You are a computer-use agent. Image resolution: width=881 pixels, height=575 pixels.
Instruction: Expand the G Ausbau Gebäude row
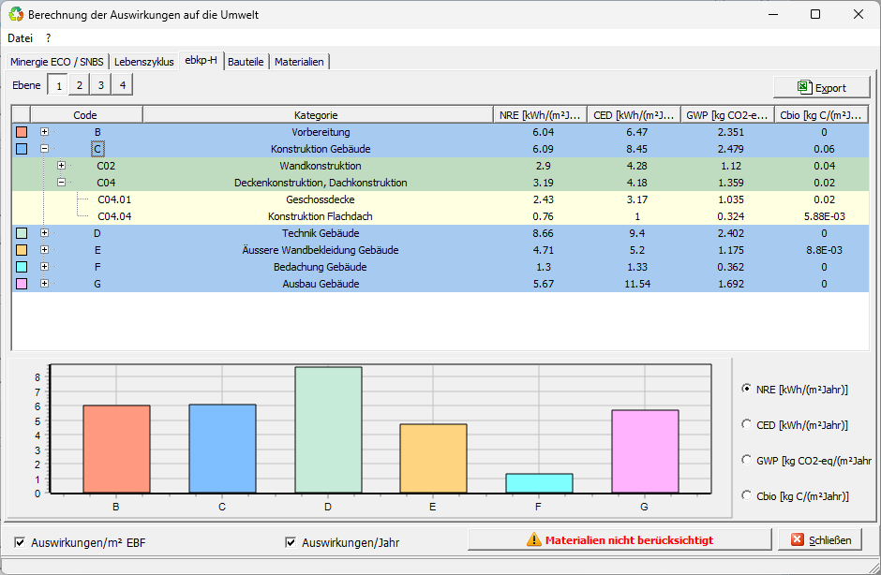point(44,284)
